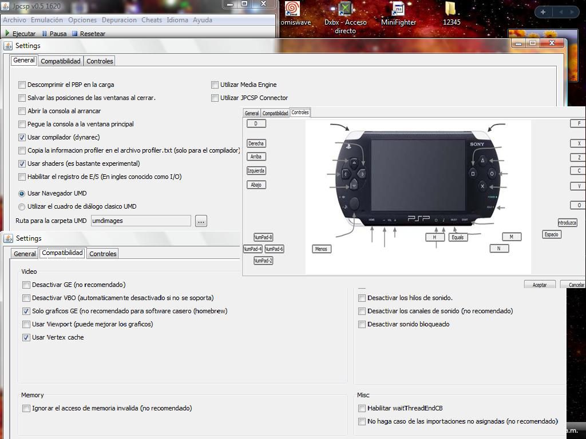Click the Equals key mapping field

pyautogui.click(x=458, y=237)
